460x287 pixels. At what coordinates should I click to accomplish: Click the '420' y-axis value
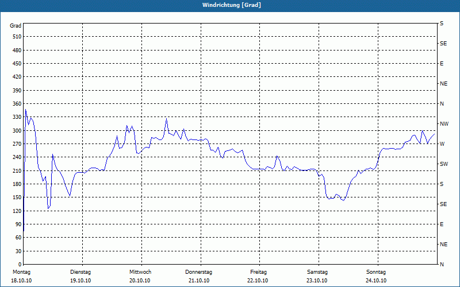point(17,77)
